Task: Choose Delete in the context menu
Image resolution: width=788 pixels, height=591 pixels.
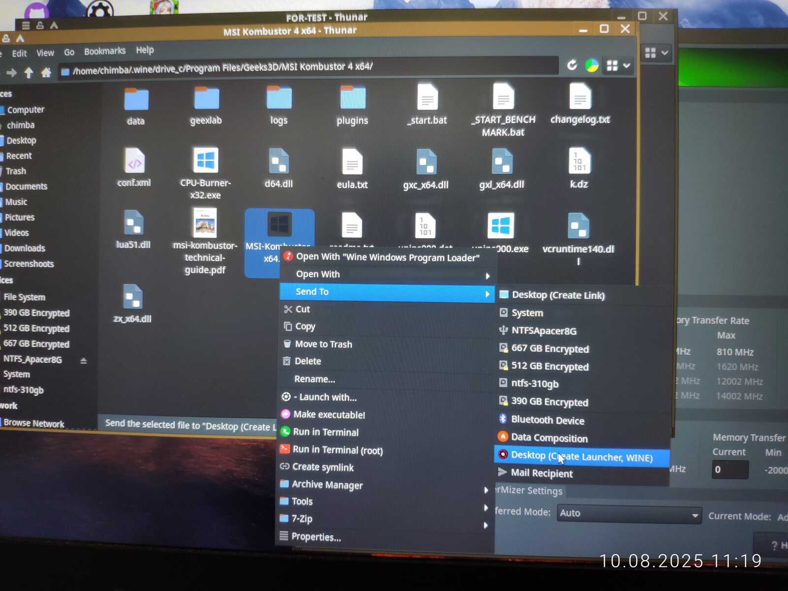Action: click(386, 362)
